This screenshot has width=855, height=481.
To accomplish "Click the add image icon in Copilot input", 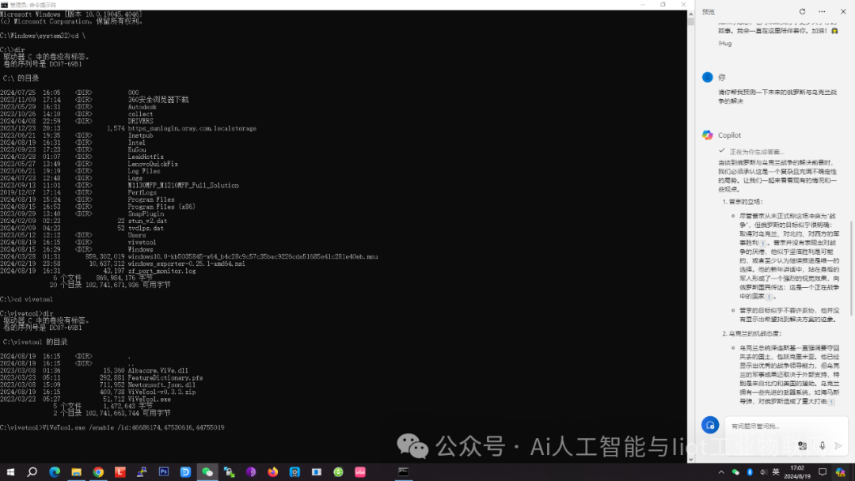I will (x=803, y=445).
